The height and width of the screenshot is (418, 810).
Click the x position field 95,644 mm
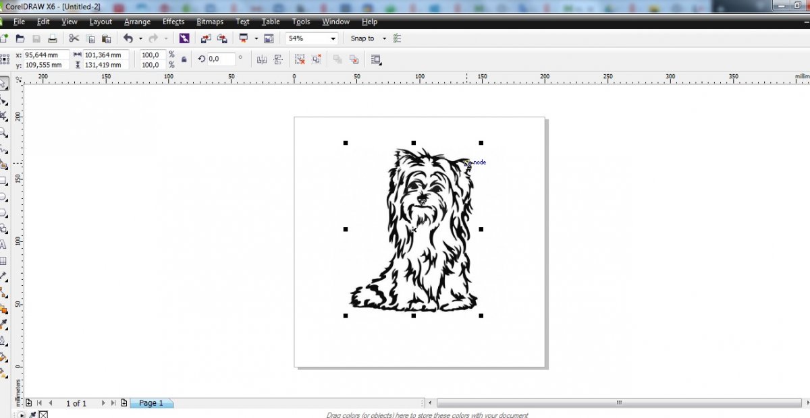pos(47,55)
